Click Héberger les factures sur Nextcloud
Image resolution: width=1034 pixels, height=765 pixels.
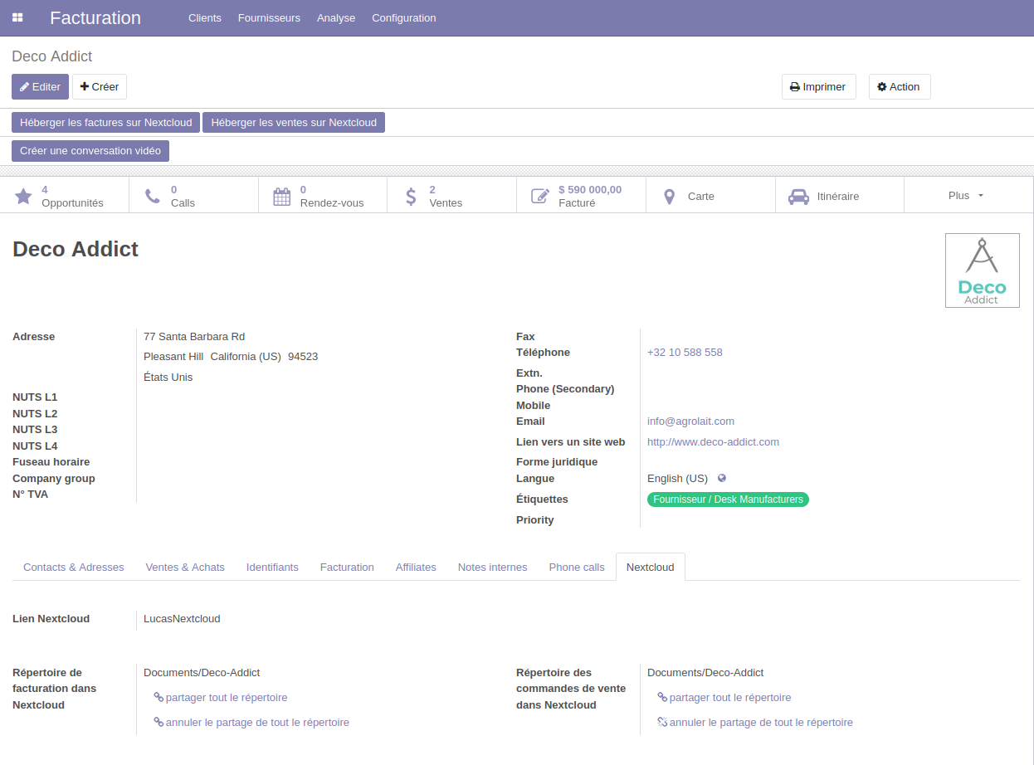(106, 123)
